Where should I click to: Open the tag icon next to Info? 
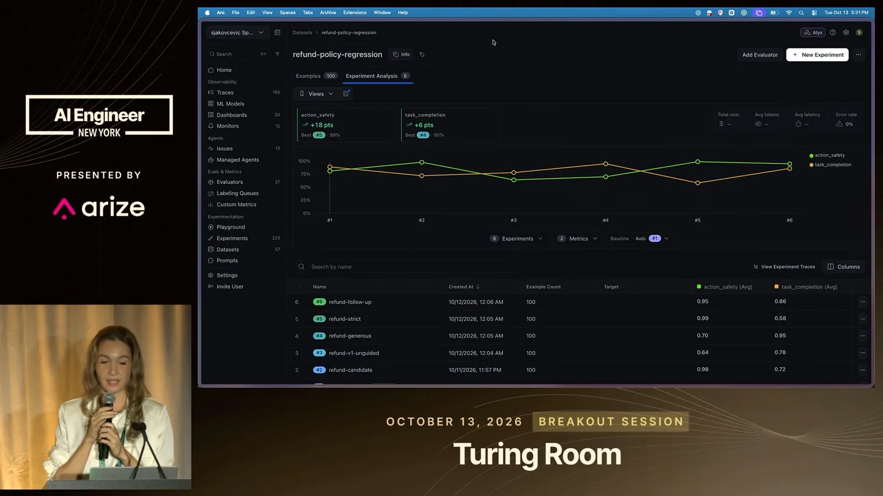422,55
